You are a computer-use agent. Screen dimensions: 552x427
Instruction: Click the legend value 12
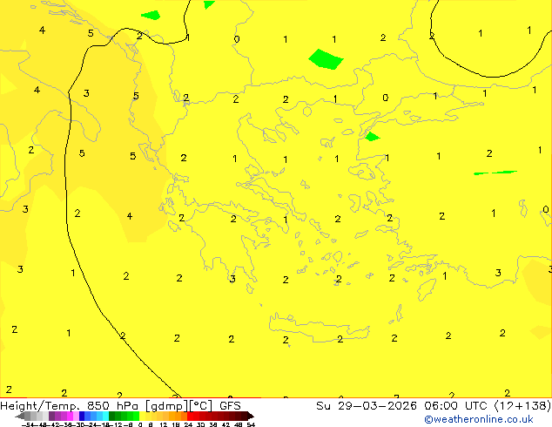point(164,424)
